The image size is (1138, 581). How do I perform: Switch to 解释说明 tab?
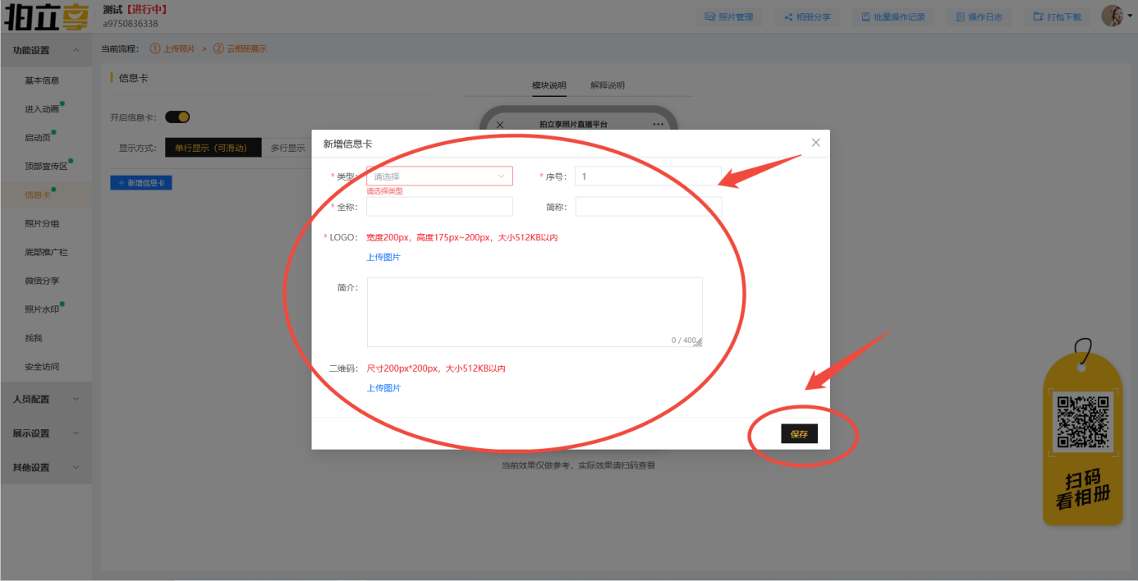607,85
